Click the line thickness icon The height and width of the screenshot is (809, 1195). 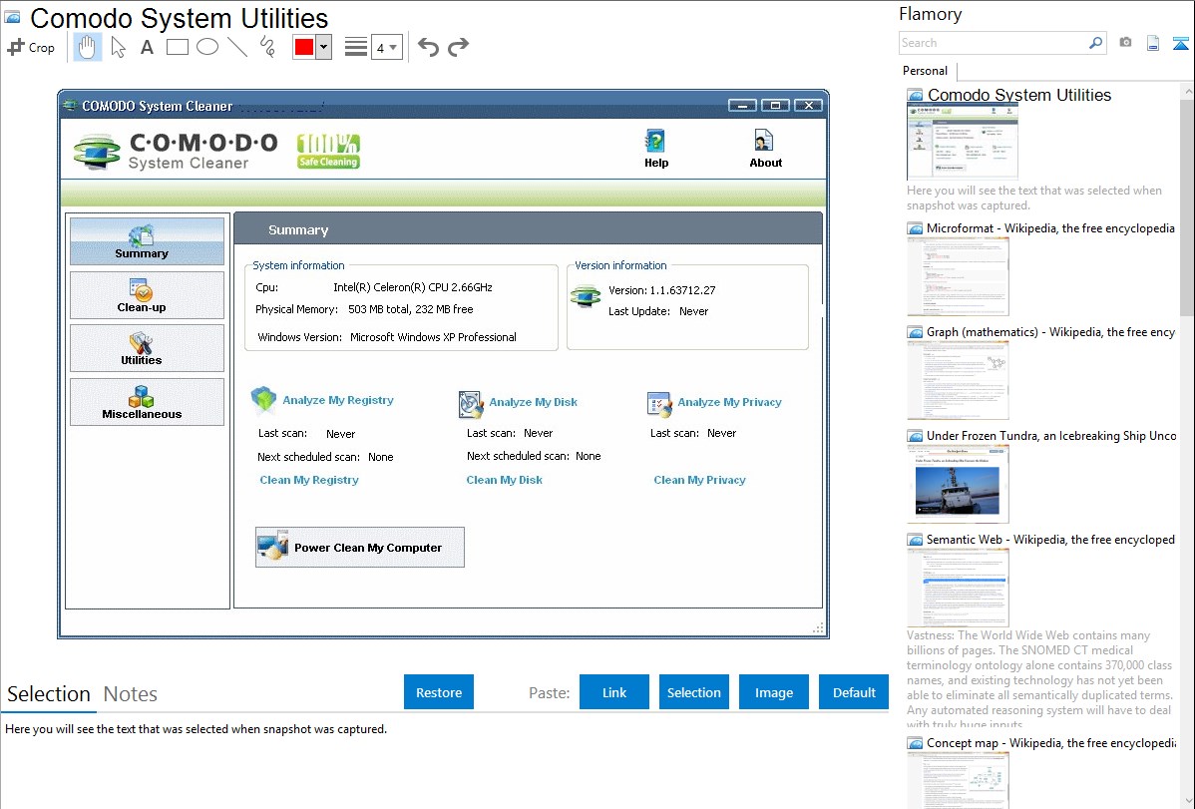tap(356, 47)
